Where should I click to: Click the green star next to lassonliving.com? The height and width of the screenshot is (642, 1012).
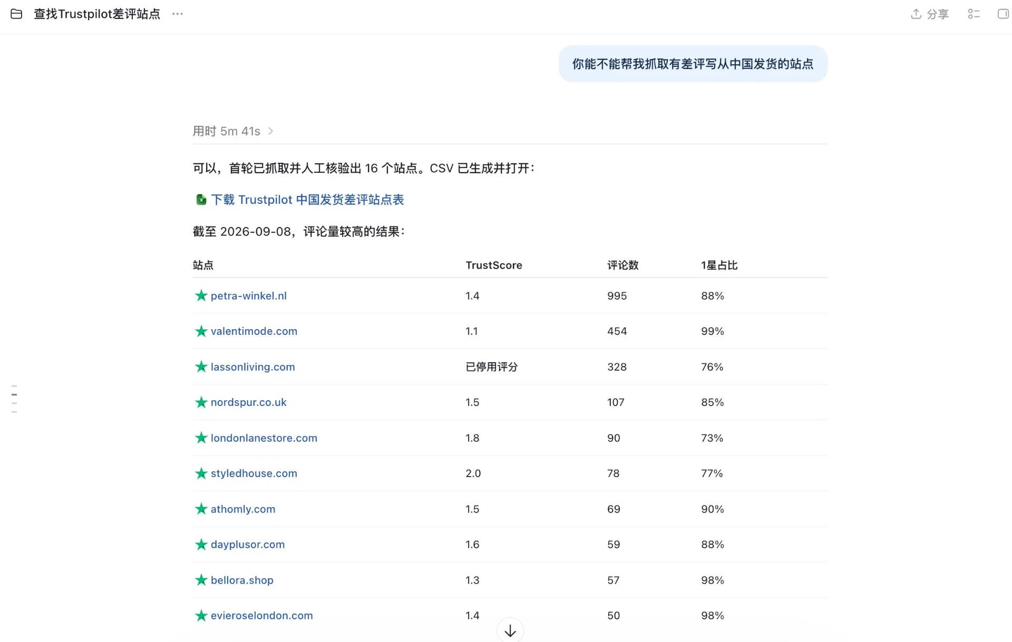point(201,367)
